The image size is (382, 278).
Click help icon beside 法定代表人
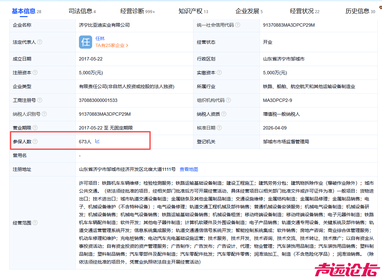coord(39,42)
